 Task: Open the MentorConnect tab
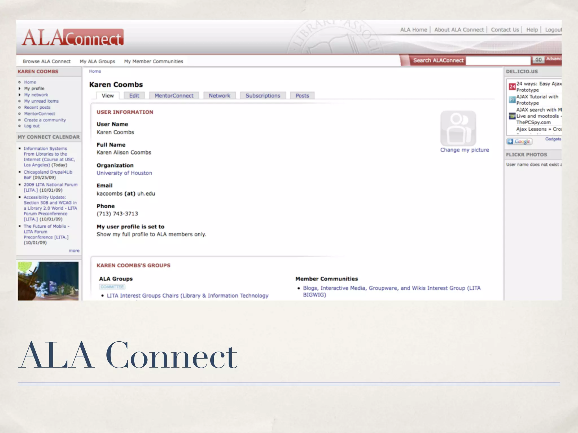point(174,96)
